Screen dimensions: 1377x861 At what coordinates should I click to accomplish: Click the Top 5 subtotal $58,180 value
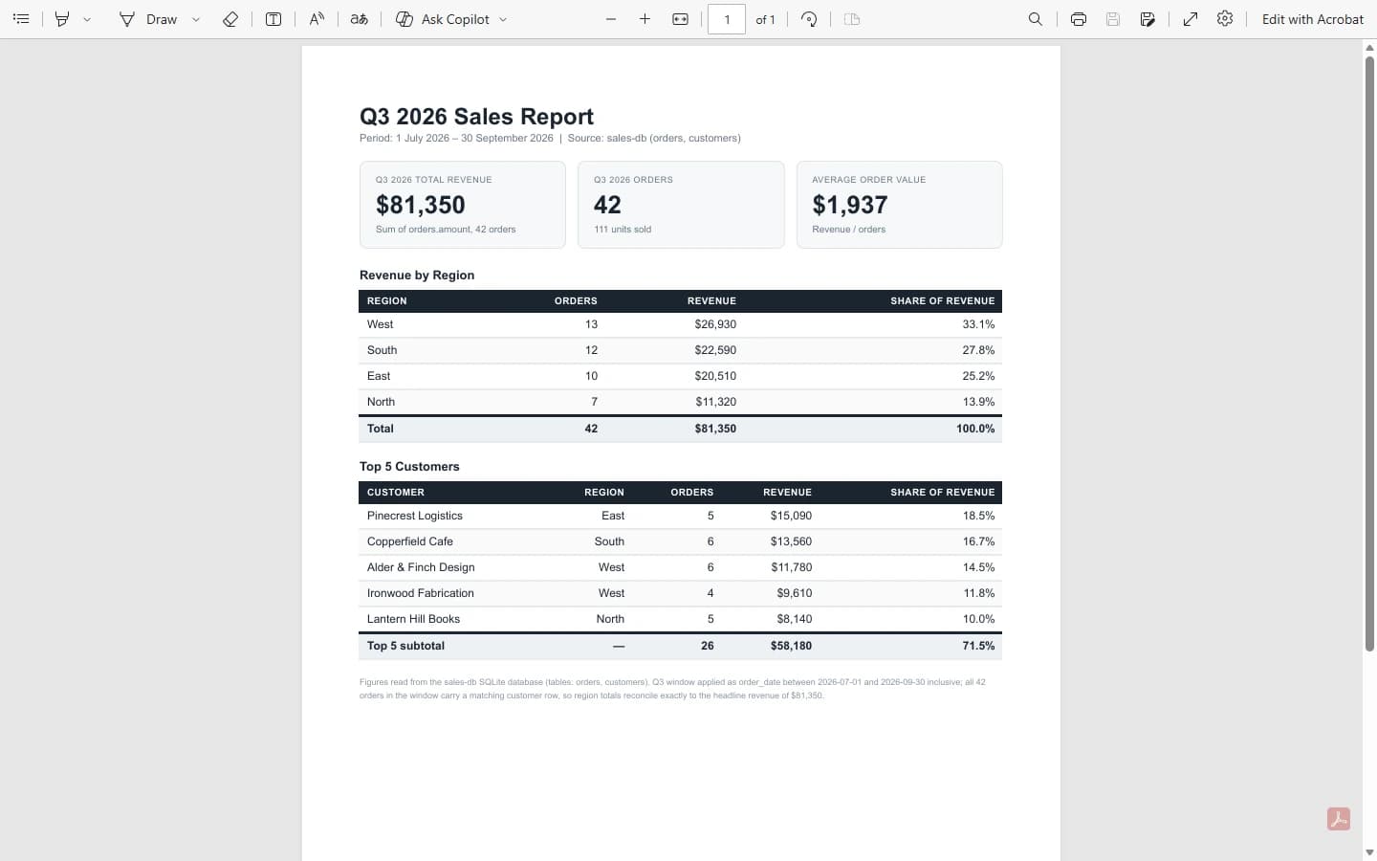[x=791, y=646]
